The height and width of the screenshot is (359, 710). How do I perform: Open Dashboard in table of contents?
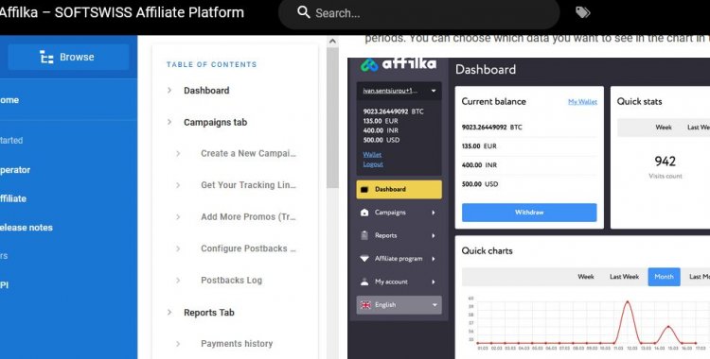pos(206,91)
